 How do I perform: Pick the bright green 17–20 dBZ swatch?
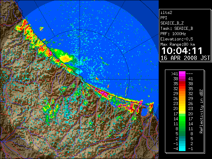(182, 114)
